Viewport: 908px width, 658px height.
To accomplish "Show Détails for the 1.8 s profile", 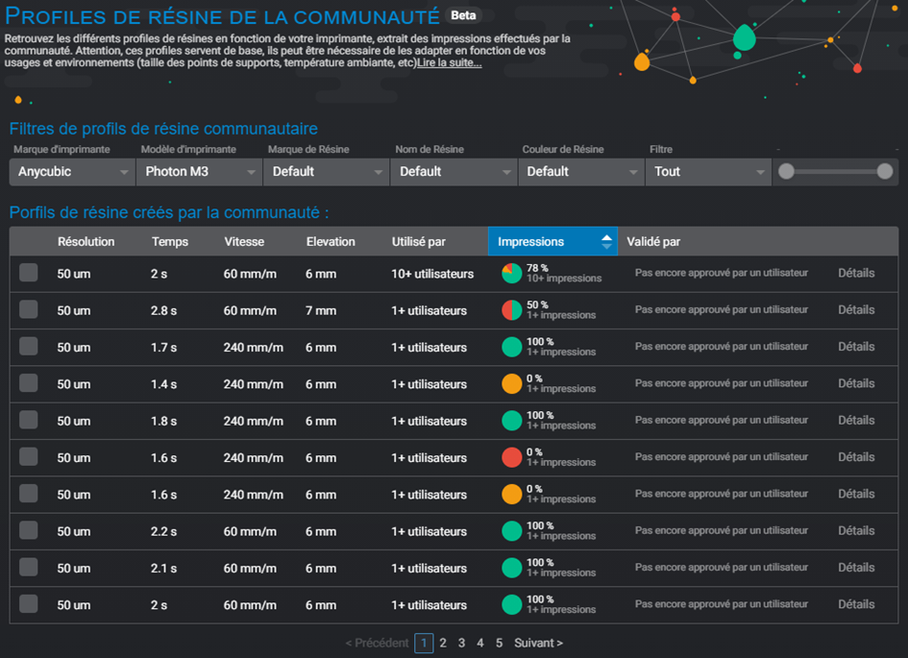I will coord(856,420).
